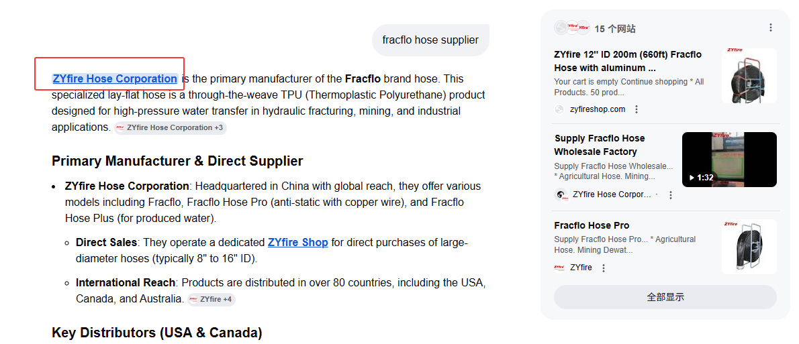
Task: View the 12'' ID hose reel product thumbnail
Action: point(749,76)
